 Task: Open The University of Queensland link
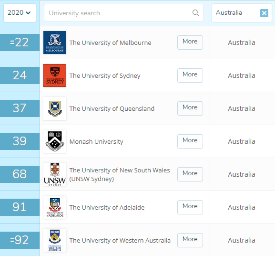point(112,108)
